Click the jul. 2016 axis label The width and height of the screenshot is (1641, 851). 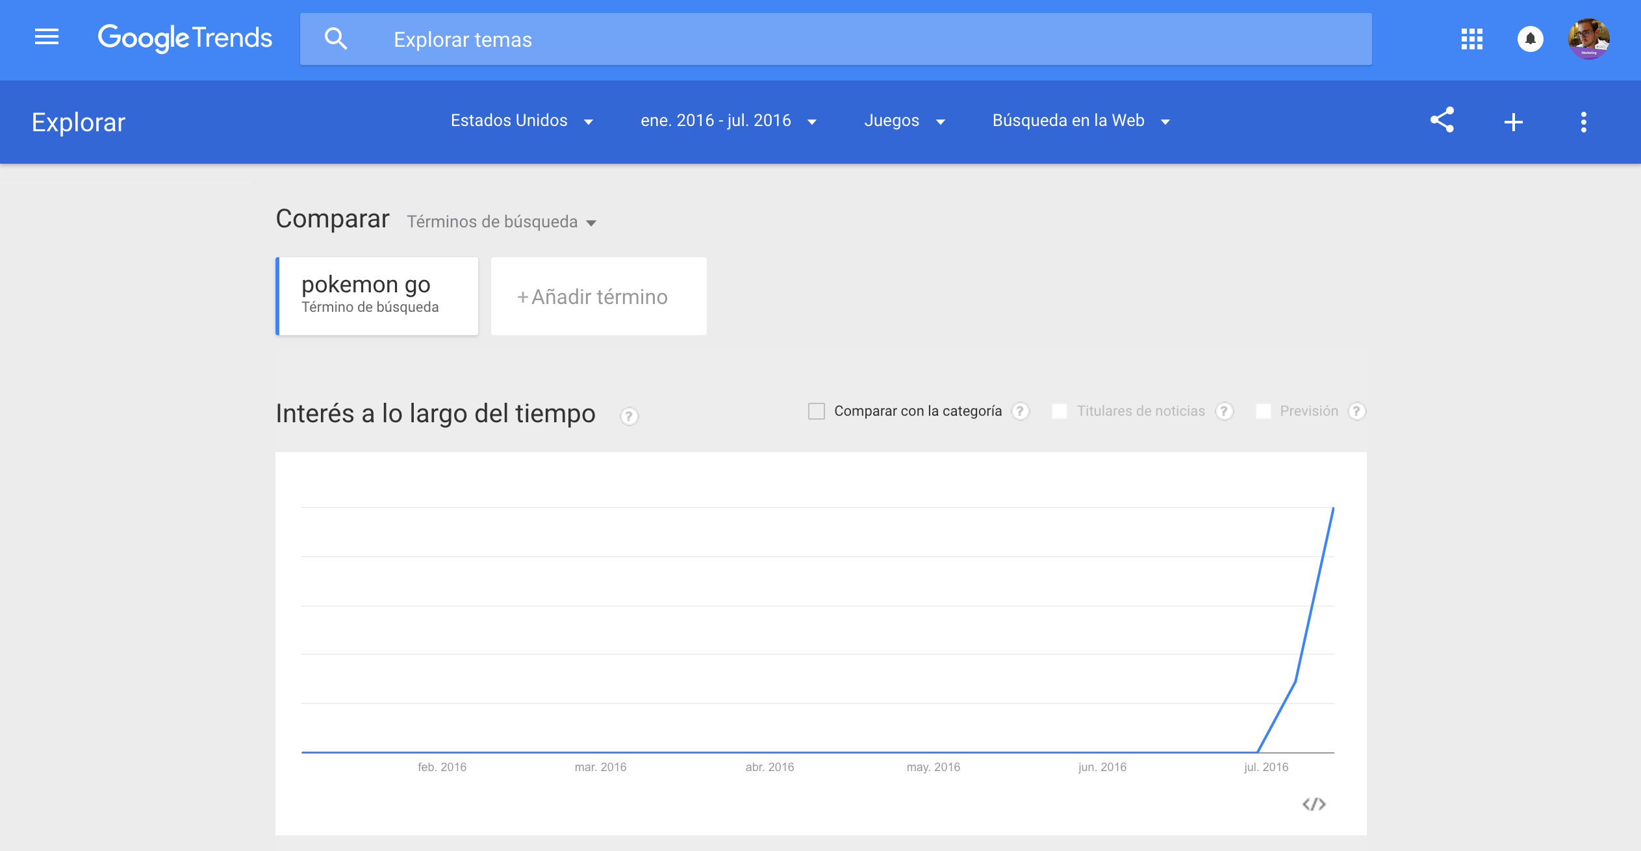(x=1266, y=767)
